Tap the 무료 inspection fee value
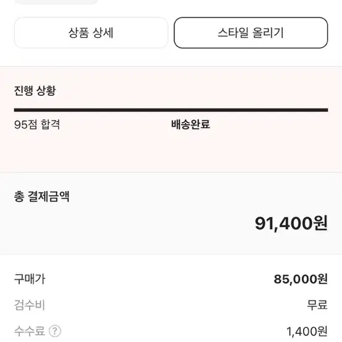Screen dimensions: 342x342 point(317,305)
